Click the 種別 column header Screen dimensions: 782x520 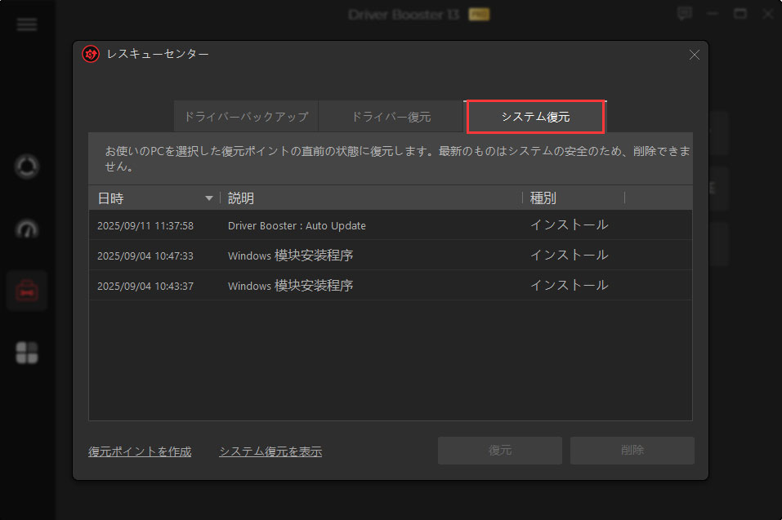tap(543, 198)
